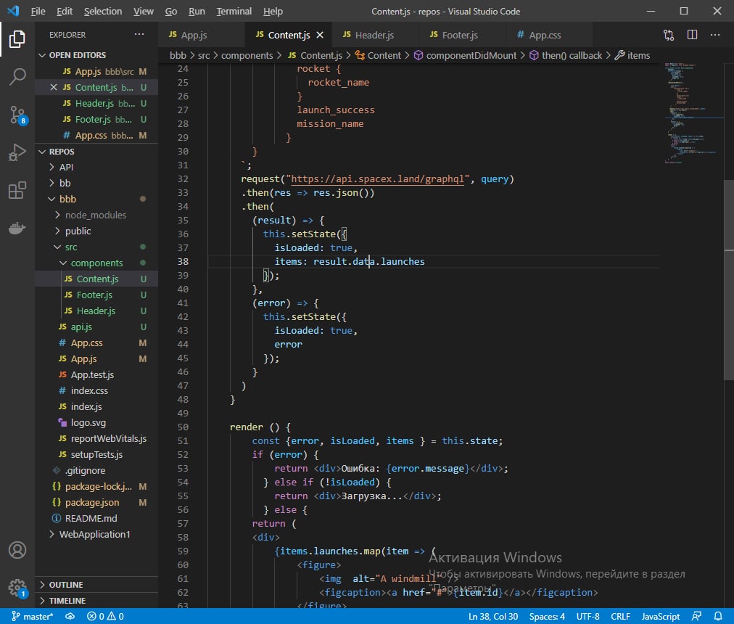The image size is (734, 624).
Task: Open the Terminal menu
Action: [234, 12]
